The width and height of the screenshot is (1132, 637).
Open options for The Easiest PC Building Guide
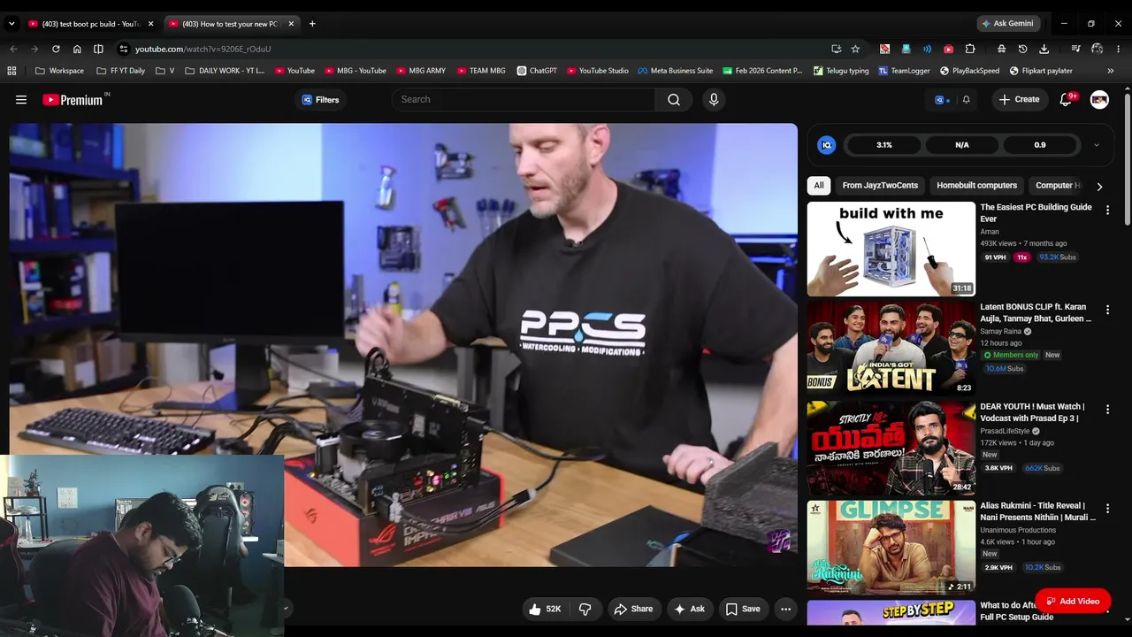(x=1107, y=211)
